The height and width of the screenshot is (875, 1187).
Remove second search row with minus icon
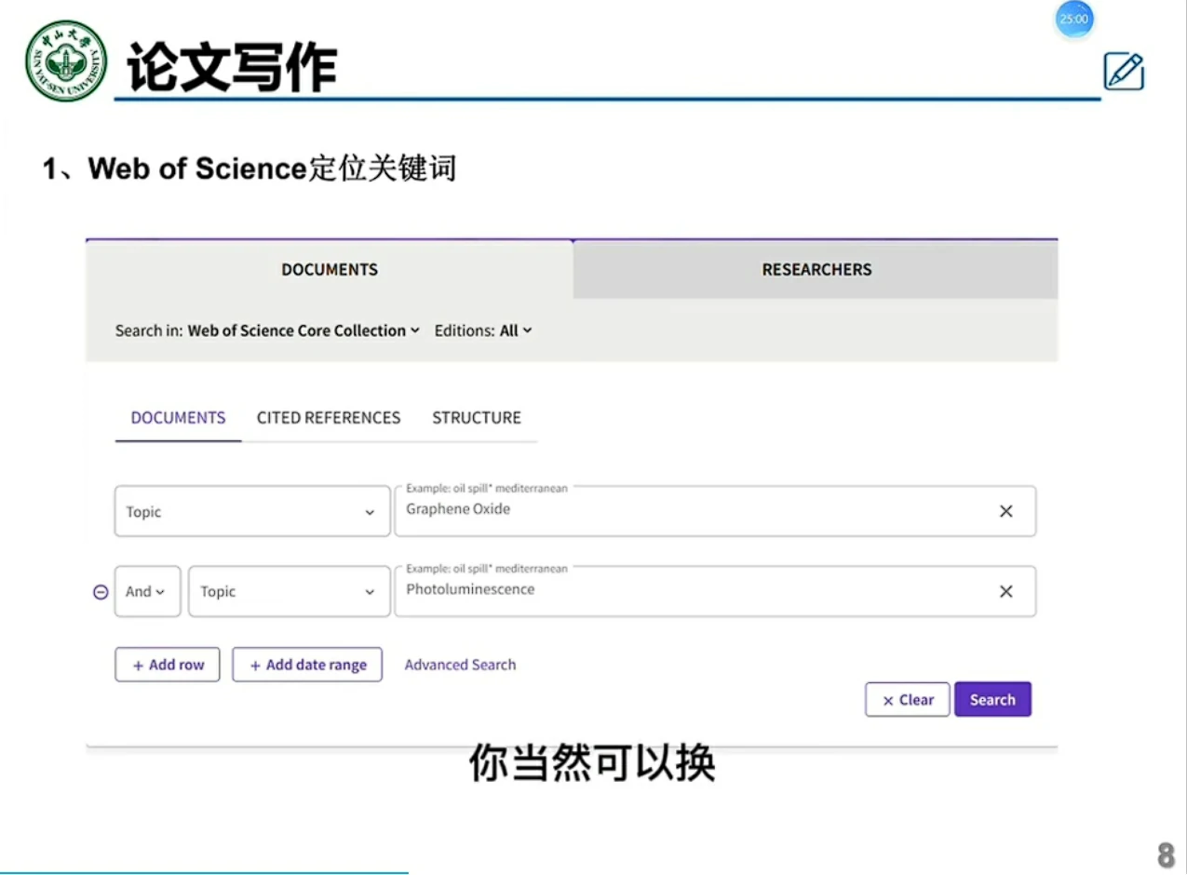tap(101, 592)
